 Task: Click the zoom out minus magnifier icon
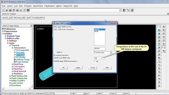[159, 72]
